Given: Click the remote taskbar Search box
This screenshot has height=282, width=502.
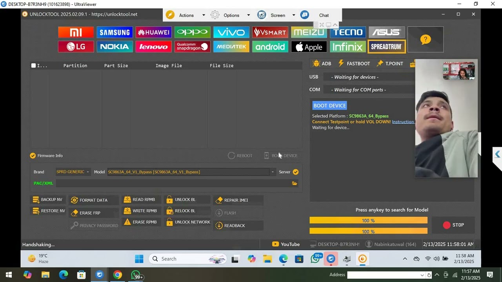Looking at the screenshot, I should pos(187,259).
